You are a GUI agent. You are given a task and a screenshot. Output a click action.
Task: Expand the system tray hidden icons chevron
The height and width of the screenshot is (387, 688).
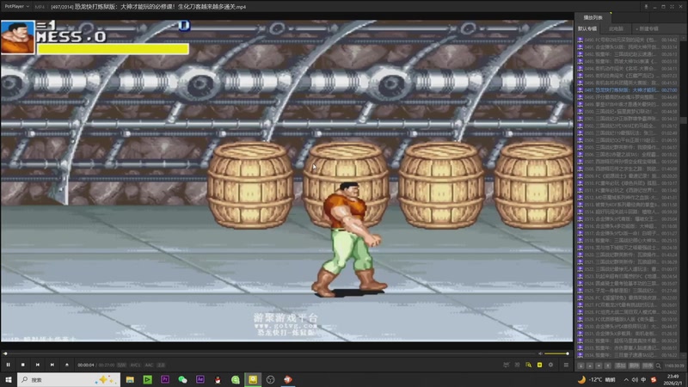(626, 379)
